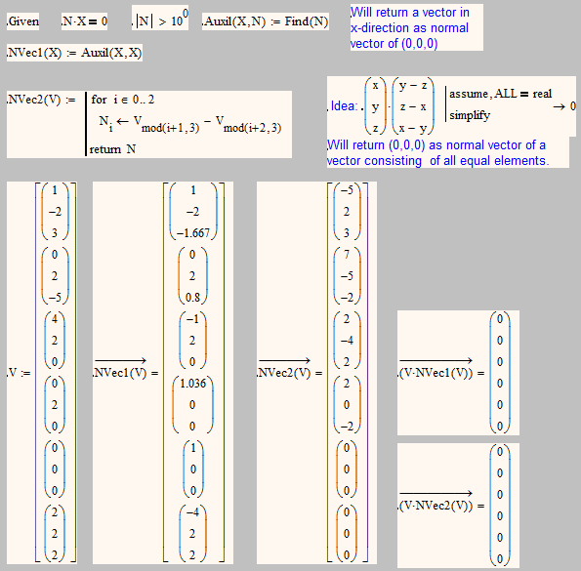Select the "Auxil(X,N) := Find(N)" definition
The width and height of the screenshot is (581, 571).
tap(266, 21)
